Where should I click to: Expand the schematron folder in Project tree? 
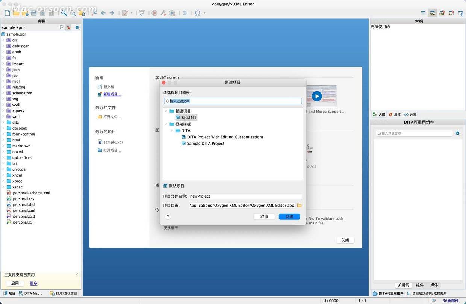[3, 93]
